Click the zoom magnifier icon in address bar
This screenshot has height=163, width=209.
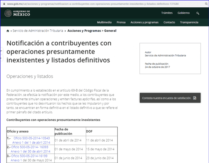[206, 4]
